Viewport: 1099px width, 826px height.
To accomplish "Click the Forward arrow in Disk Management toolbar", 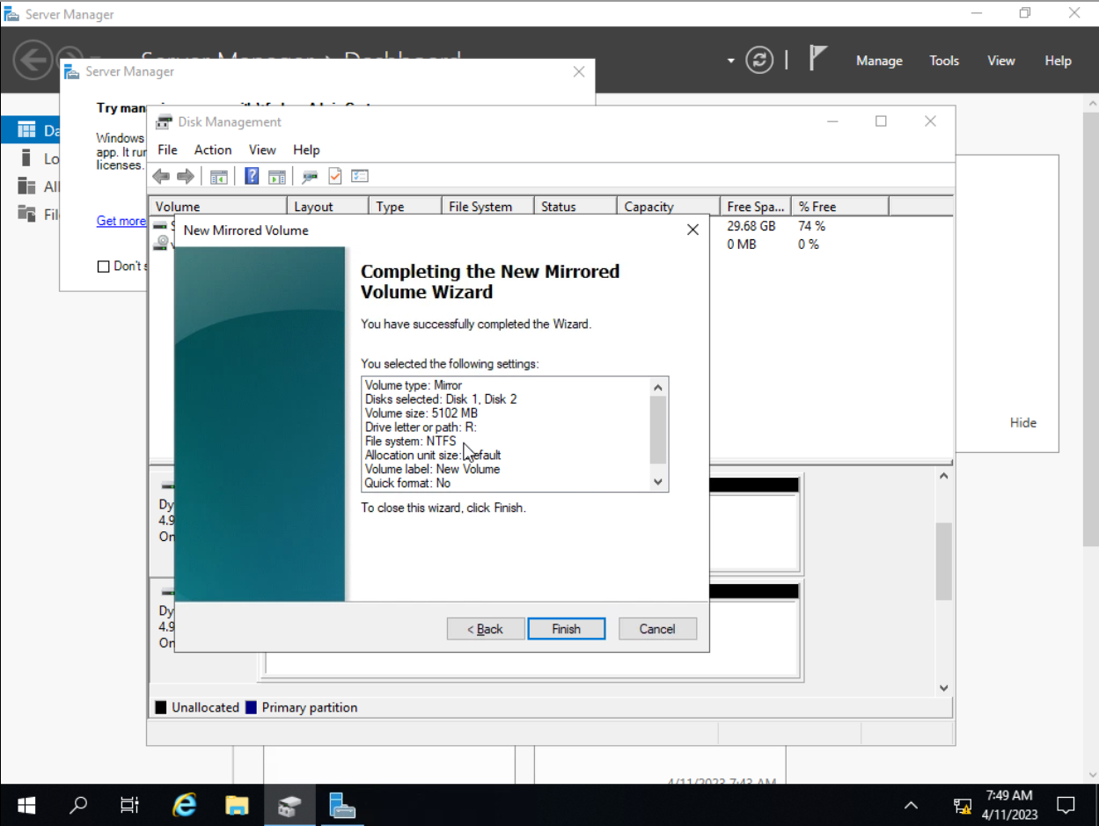I will 185,176.
